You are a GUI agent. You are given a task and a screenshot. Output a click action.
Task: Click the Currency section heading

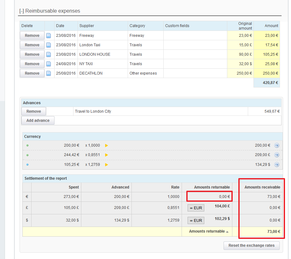tap(32, 137)
